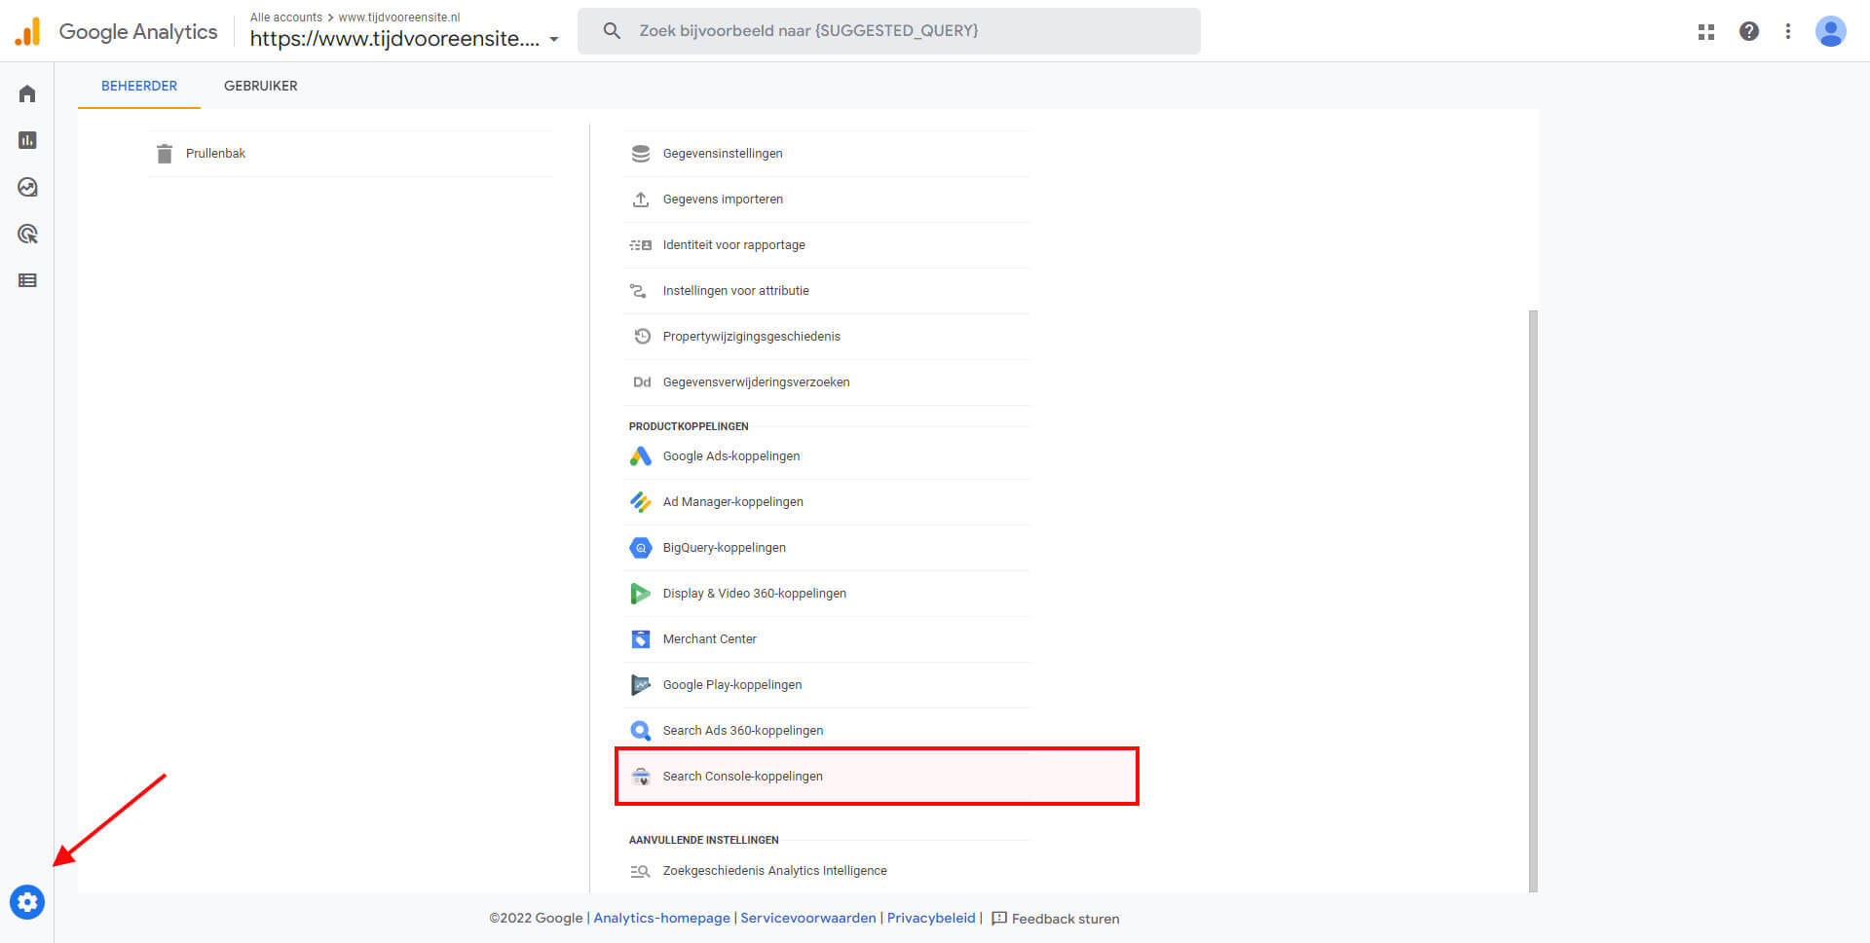
Task: Click the Google Ads logo icon
Action: click(641, 456)
